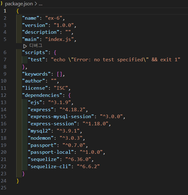The height and width of the screenshot is (195, 188).
Task: Click the "scripts" key
Action: [35, 52]
